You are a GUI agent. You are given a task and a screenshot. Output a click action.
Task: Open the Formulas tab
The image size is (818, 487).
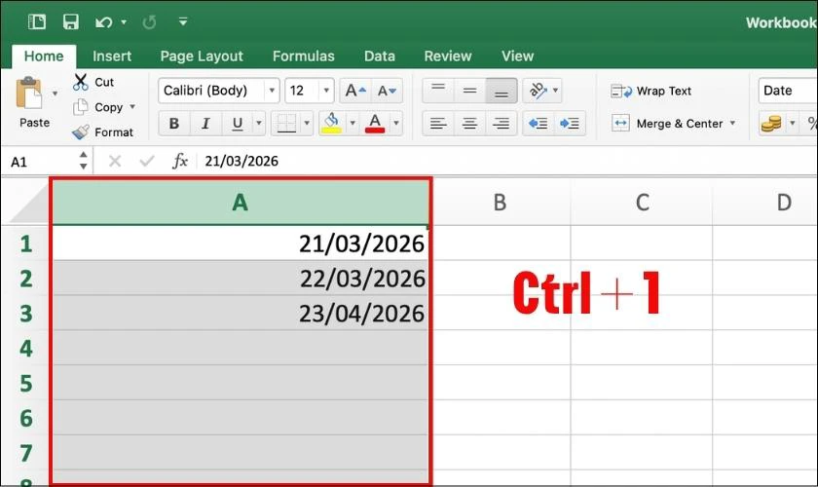[x=304, y=56]
